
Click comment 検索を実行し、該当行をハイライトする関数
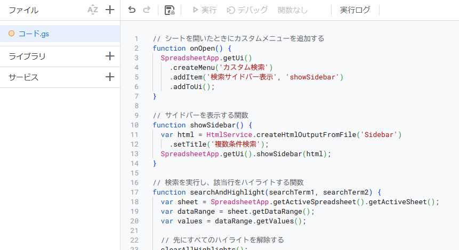click(x=228, y=183)
